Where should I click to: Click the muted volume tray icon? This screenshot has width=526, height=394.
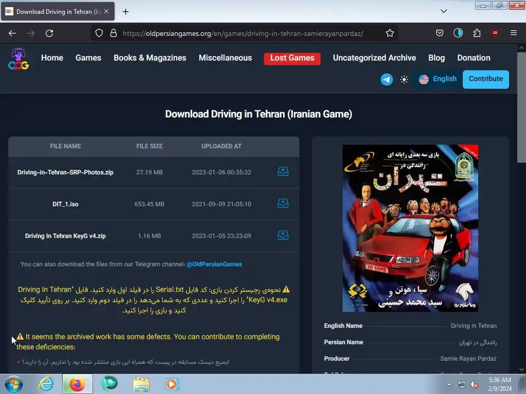coord(474,385)
